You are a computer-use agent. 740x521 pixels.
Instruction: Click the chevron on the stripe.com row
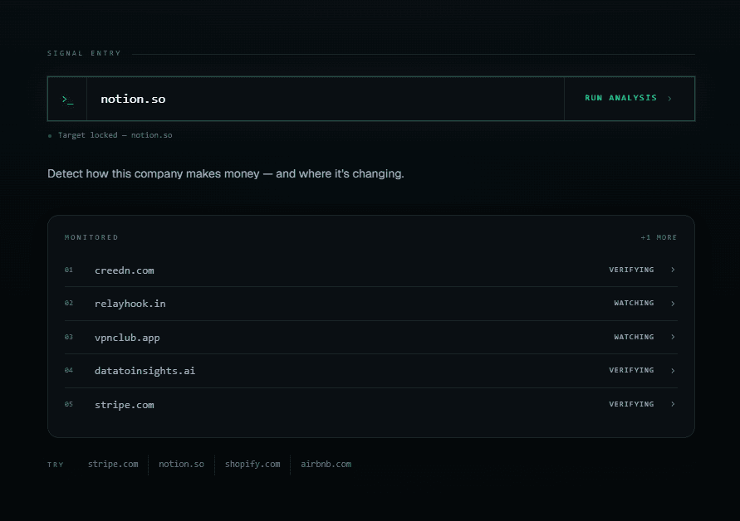coord(673,404)
